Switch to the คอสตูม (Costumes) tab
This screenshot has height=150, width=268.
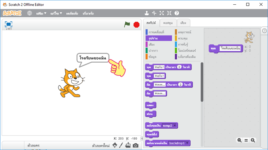coord(168,23)
